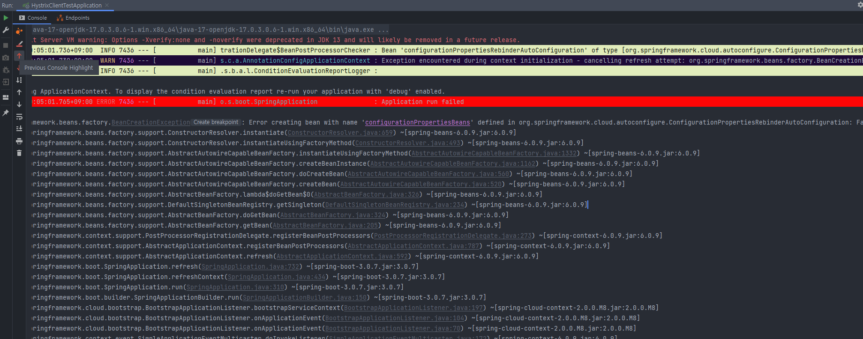Switch to the Console tab

pos(33,18)
